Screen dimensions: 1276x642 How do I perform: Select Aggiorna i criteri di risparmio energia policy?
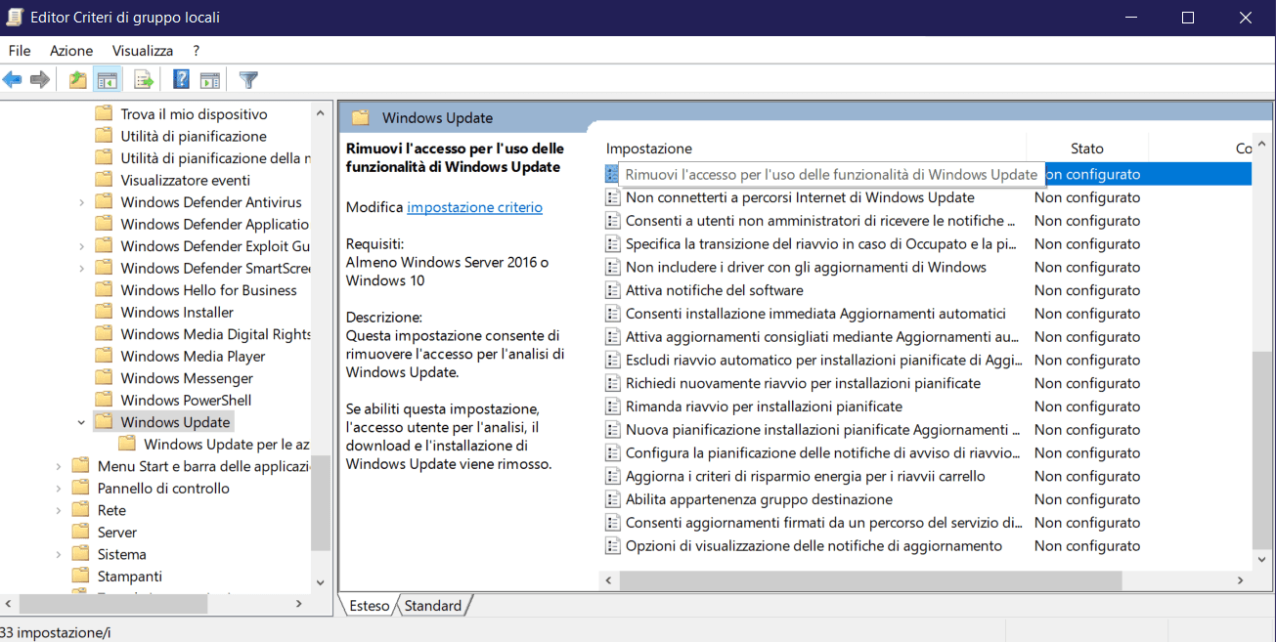point(806,476)
